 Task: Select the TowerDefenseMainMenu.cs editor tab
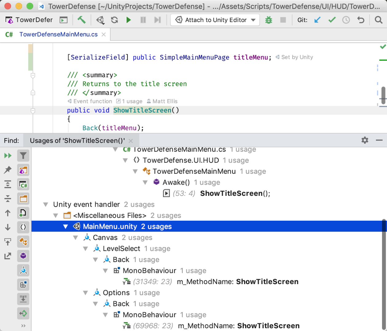58,34
